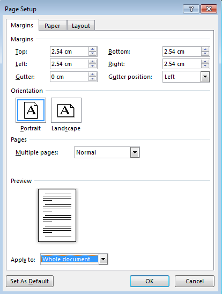The image size is (222, 294).
Task: Click the Help question mark button
Action: pos(191,9)
